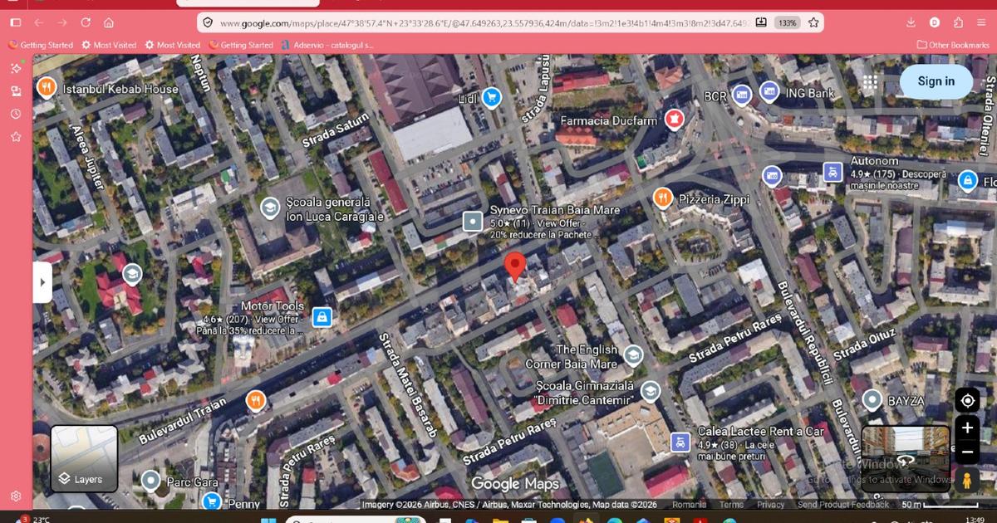Click the Sign in button
The height and width of the screenshot is (523, 997).
(936, 81)
